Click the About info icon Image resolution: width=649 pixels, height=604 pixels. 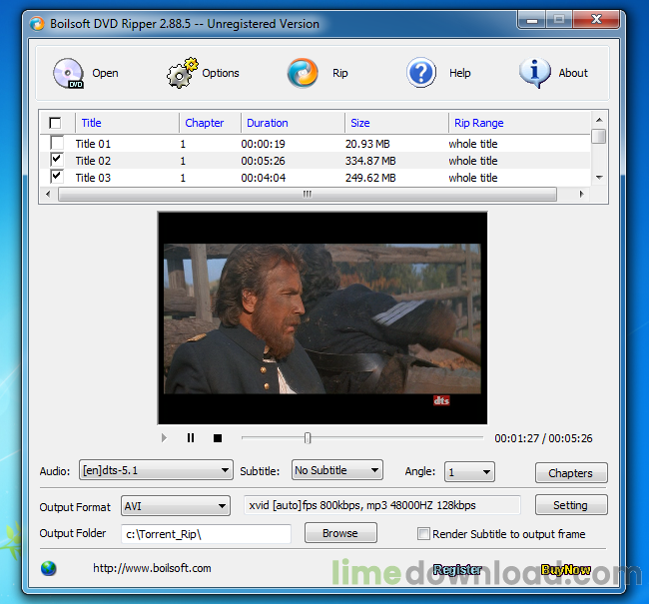(535, 73)
